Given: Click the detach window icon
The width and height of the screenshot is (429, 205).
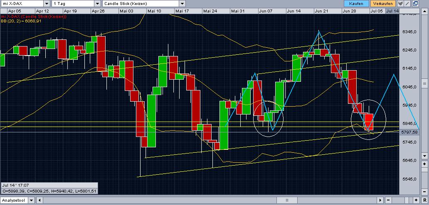Looking at the screenshot, I should 415,4.
